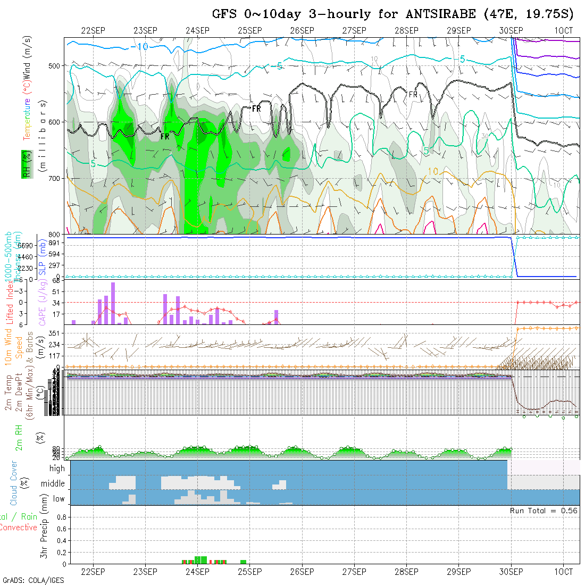The width and height of the screenshot is (585, 585).
Task: Click the GFS ANTSIRABE chart title
Action: (392, 14)
